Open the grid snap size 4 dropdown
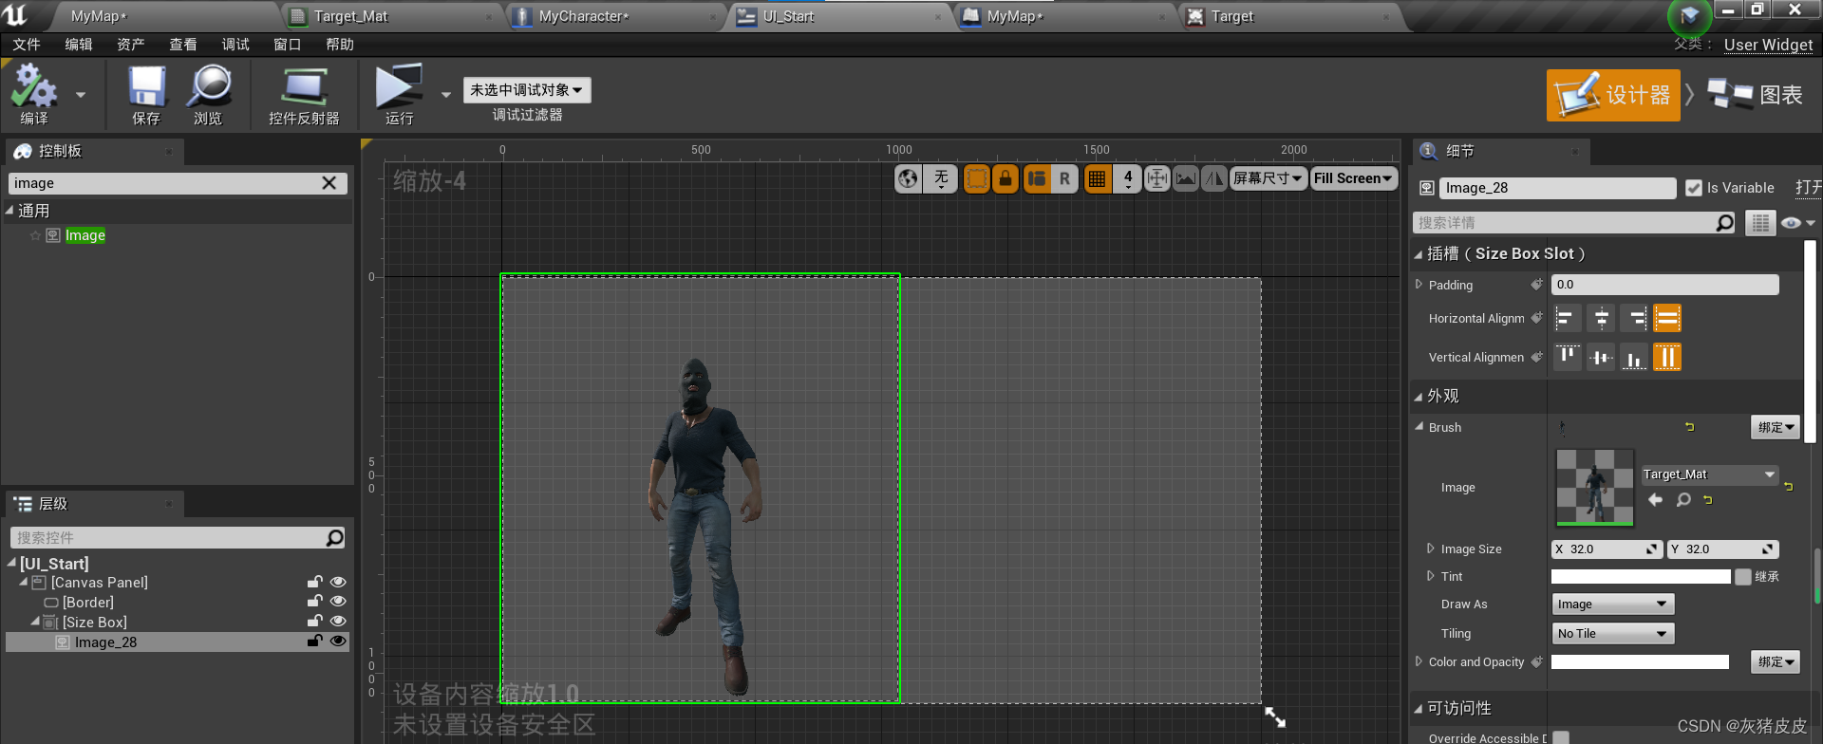 (1128, 178)
